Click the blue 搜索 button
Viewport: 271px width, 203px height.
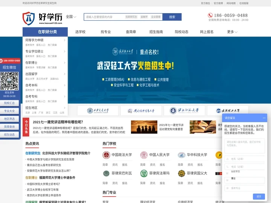[x=172, y=17]
